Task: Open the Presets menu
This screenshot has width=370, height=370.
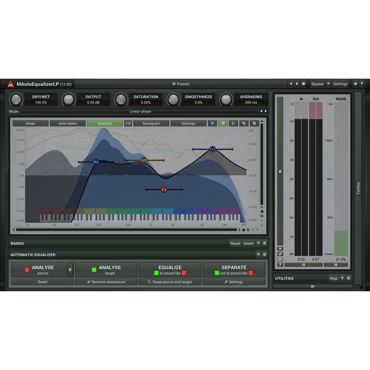Action: (x=181, y=84)
